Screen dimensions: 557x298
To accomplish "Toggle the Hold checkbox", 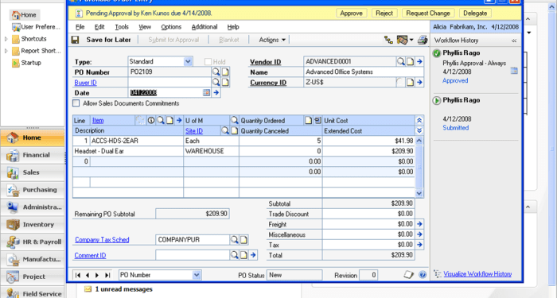I will tap(208, 62).
